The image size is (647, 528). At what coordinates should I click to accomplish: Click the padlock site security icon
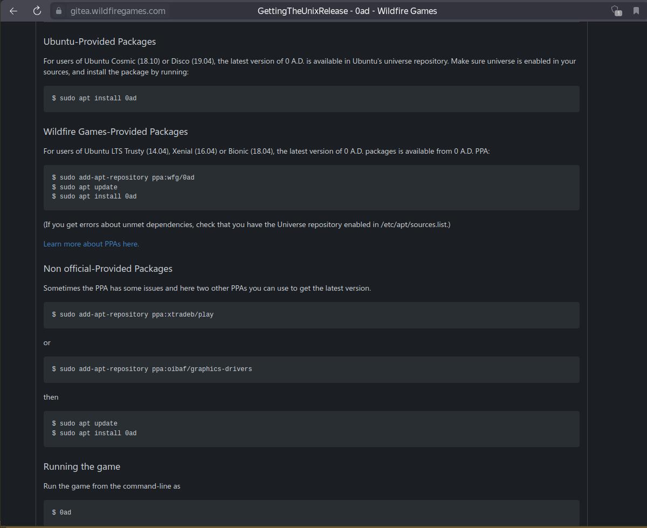pyautogui.click(x=59, y=11)
